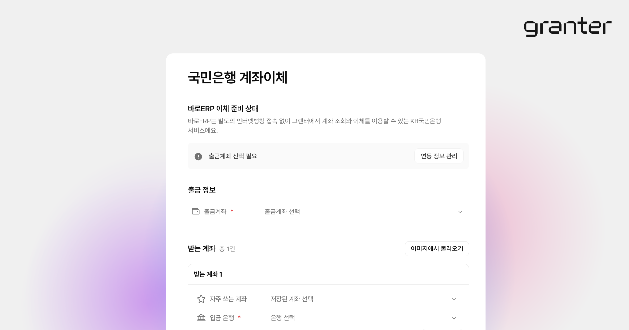Viewport: 629px width, 330px height.
Task: Click the 총 1건 count text
Action: [227, 249]
